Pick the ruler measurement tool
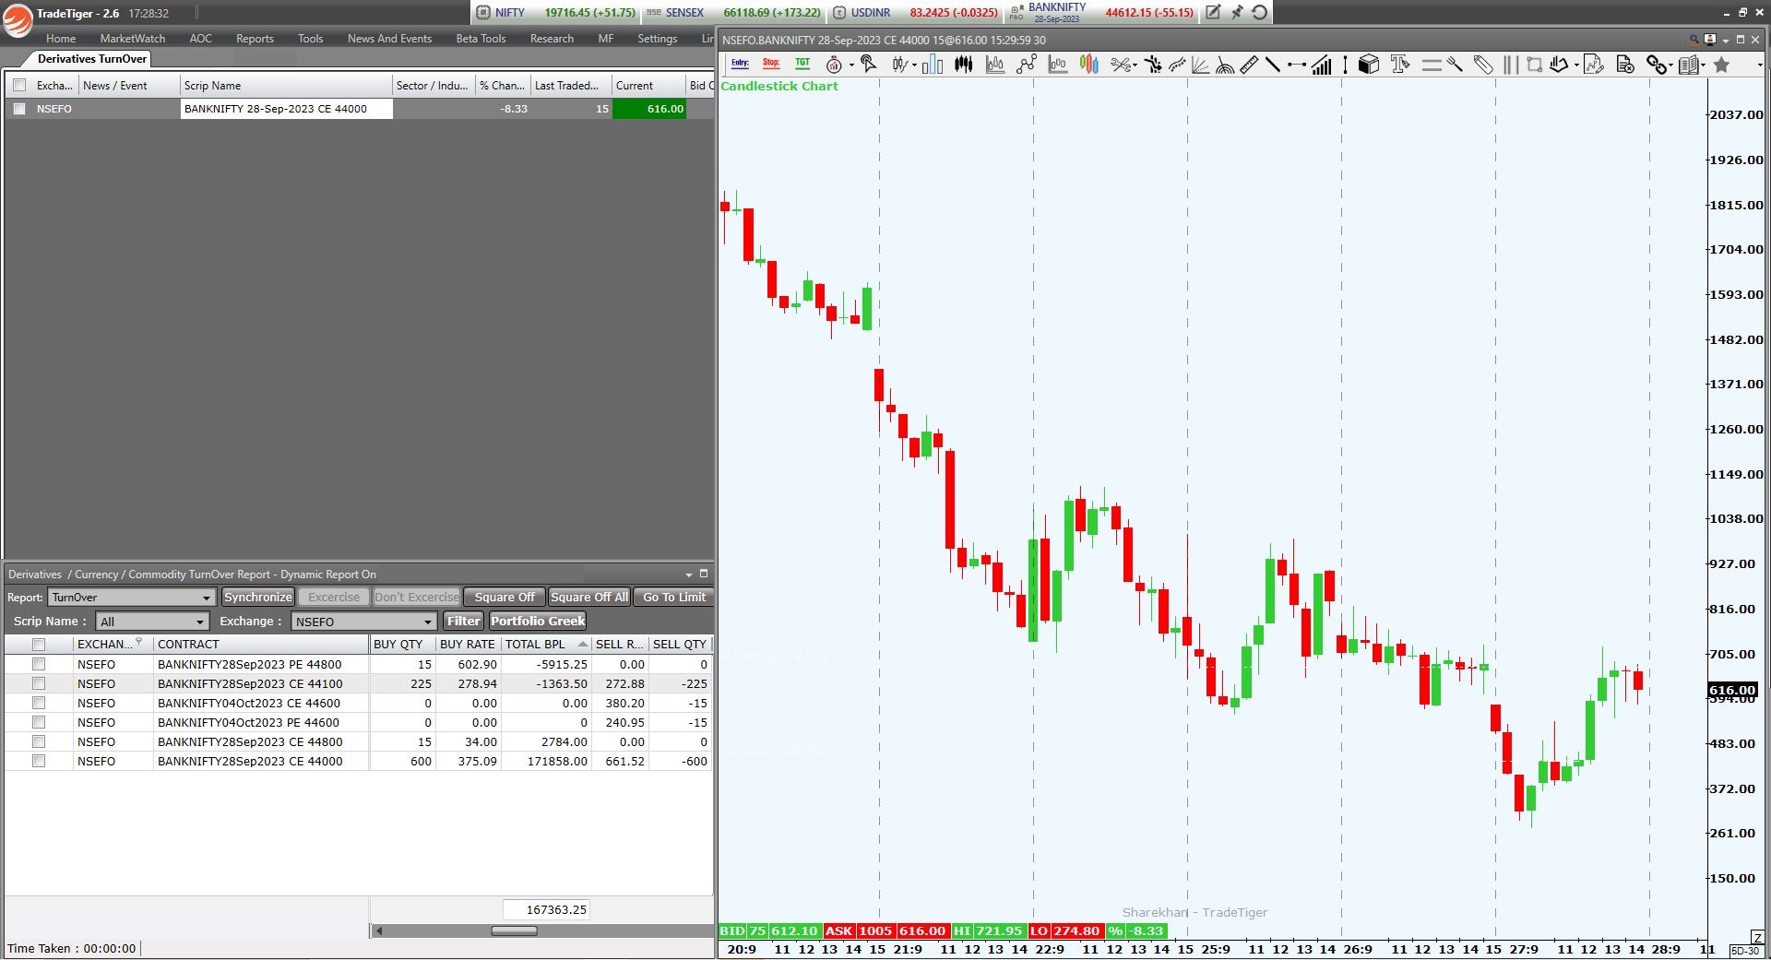This screenshot has width=1771, height=960. (1249, 65)
